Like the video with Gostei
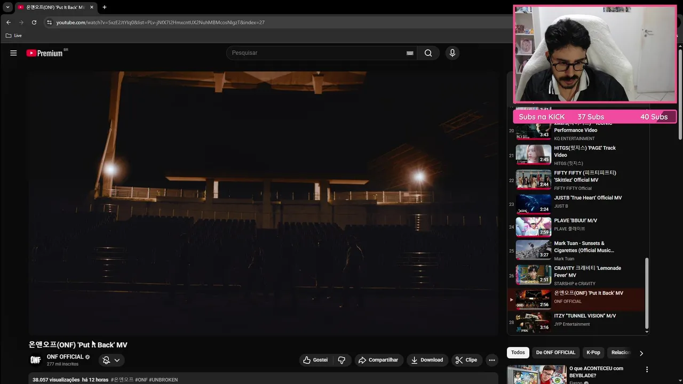683x384 pixels. [x=315, y=360]
